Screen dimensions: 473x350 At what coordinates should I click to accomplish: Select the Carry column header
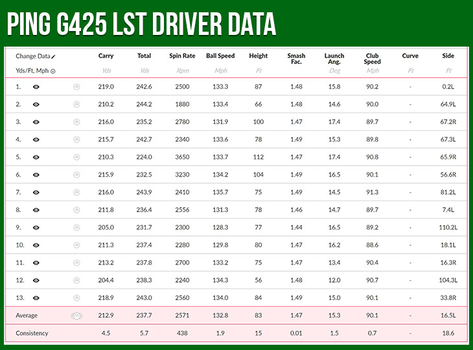click(106, 56)
